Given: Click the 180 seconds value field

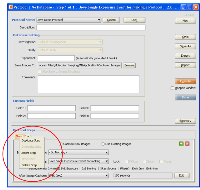Looking at the screenshot, I should pos(143,175).
